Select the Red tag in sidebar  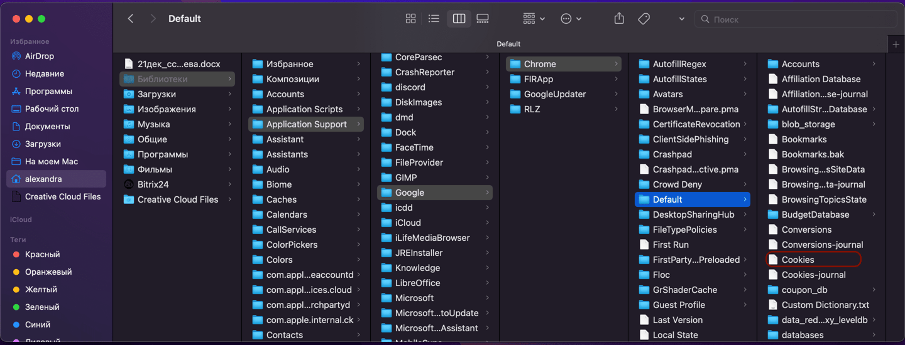(42, 254)
